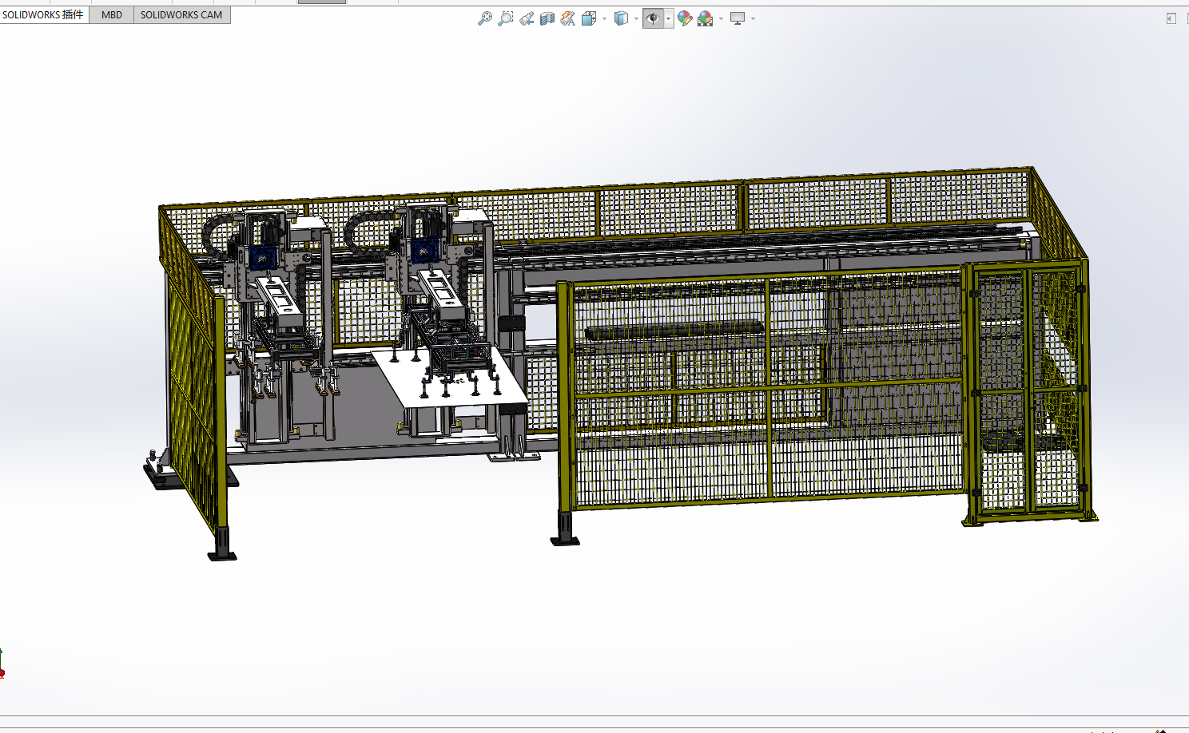Open the Edit Appearance color-ball icon

tap(685, 18)
